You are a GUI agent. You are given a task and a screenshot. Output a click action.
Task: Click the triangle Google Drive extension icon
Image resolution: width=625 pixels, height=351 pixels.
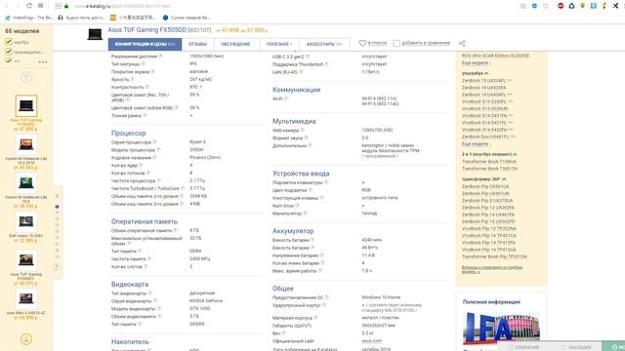click(571, 6)
